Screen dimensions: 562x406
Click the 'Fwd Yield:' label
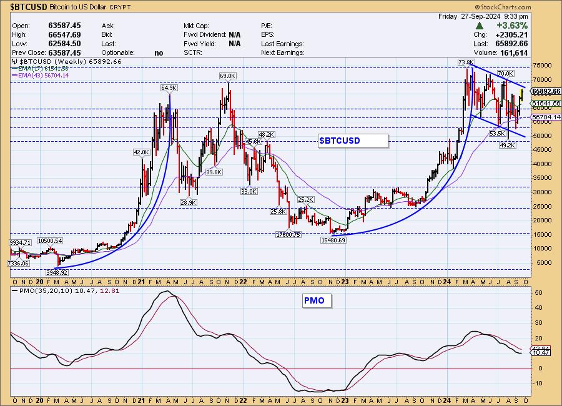pos(200,44)
